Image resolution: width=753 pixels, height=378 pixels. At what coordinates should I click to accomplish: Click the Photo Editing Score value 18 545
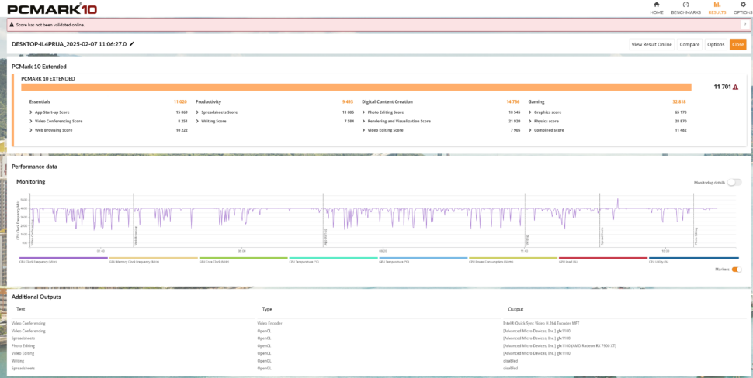pos(513,112)
